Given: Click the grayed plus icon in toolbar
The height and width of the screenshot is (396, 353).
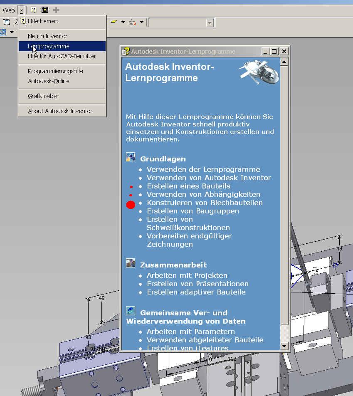Looking at the screenshot, I should (56, 10).
